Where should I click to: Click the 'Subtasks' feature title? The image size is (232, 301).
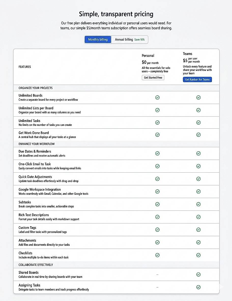(x=25, y=202)
